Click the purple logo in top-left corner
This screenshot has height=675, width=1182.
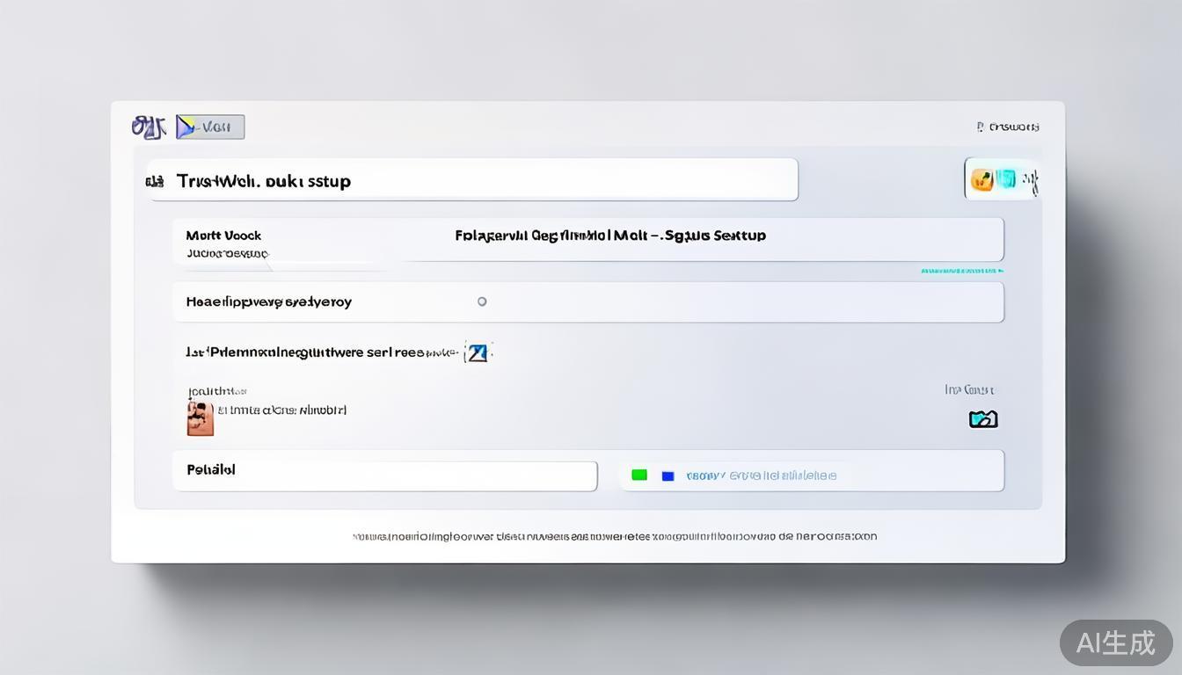tap(147, 127)
